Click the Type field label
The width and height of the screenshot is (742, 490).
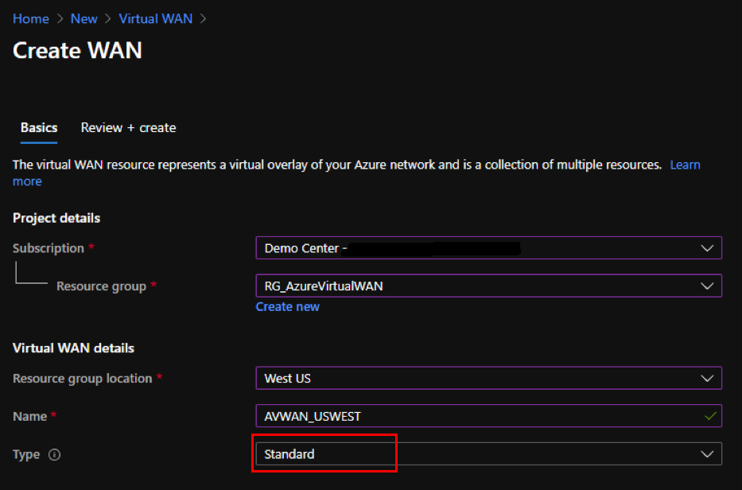[x=26, y=454]
